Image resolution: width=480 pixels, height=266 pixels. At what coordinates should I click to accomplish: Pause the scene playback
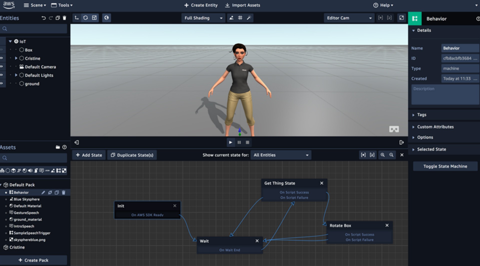(239, 142)
